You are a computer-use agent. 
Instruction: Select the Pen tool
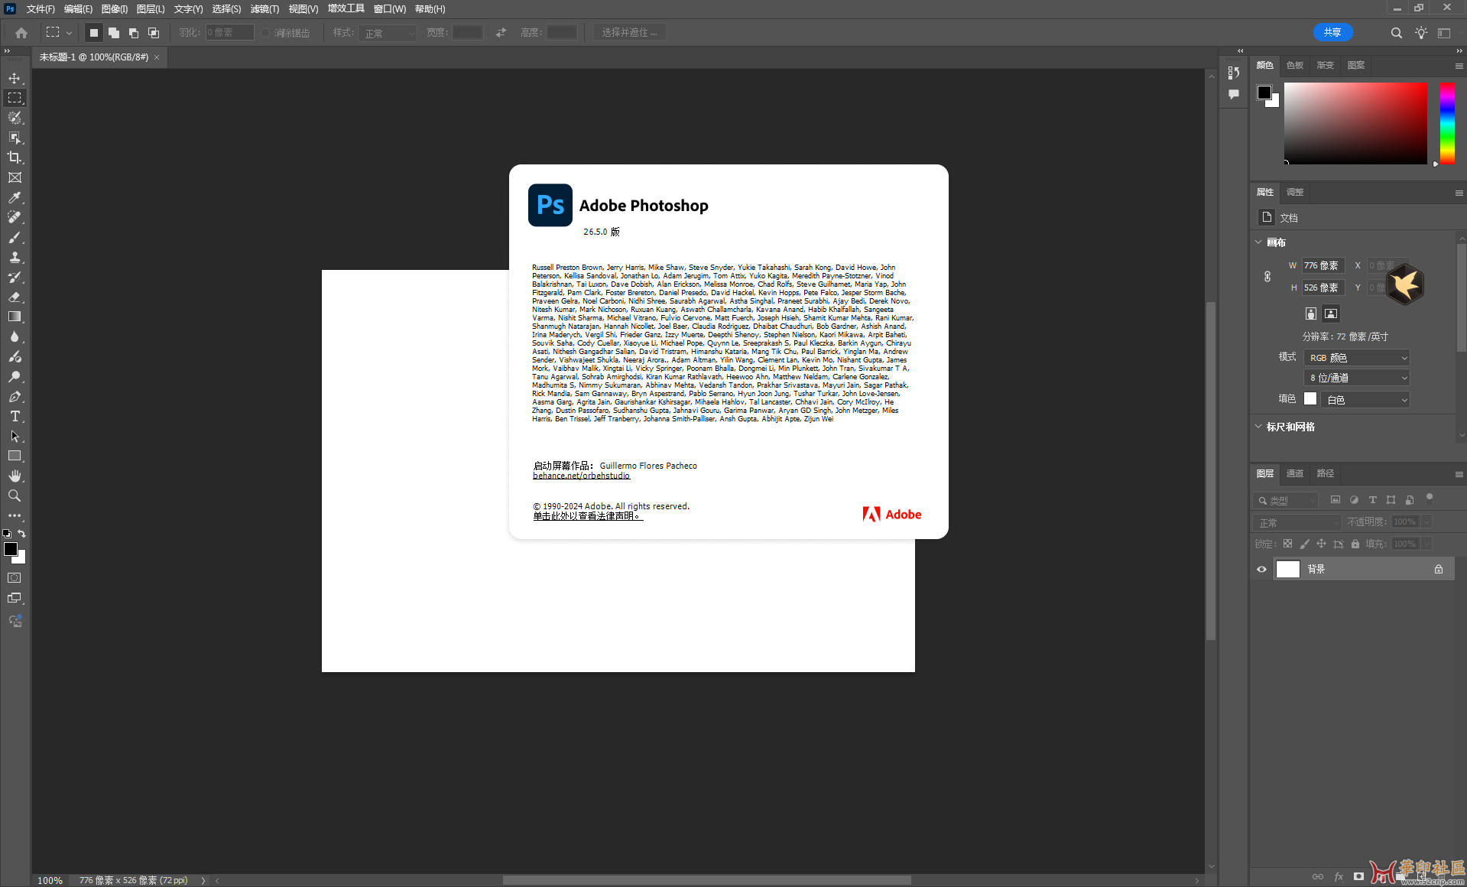(15, 396)
